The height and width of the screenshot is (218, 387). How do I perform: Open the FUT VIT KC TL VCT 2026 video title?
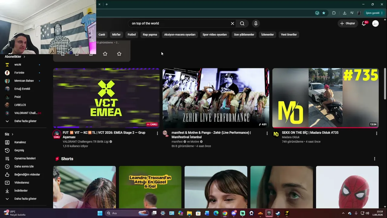[x=104, y=135]
